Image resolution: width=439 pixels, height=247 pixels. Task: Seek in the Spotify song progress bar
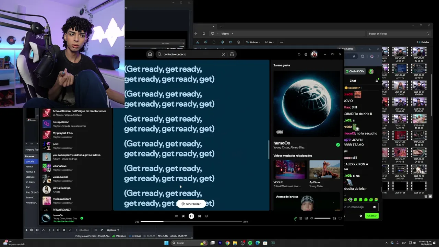[192, 222]
